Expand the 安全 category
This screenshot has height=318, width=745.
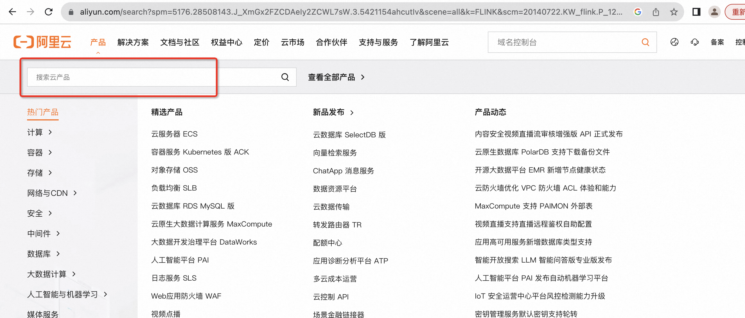pos(40,213)
